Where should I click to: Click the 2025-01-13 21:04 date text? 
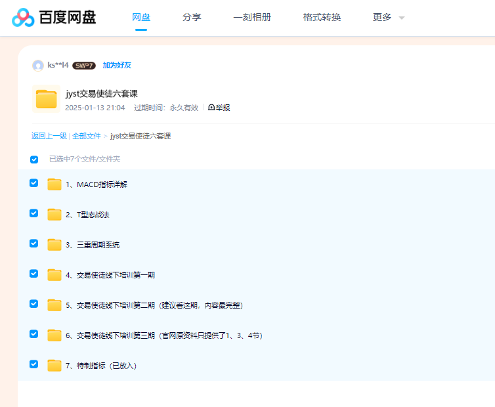(95, 108)
